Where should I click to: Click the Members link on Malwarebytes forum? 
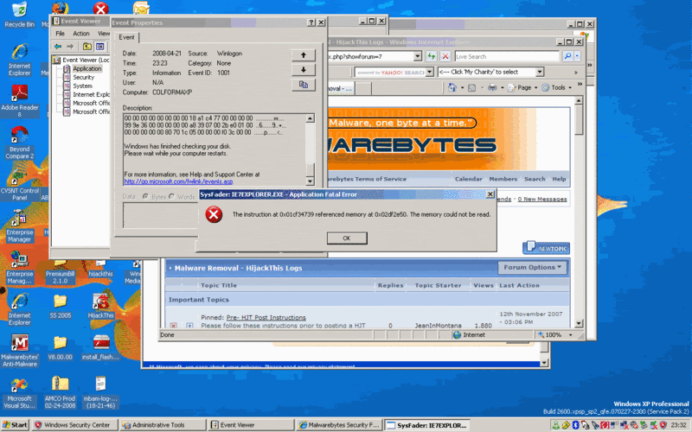[503, 179]
